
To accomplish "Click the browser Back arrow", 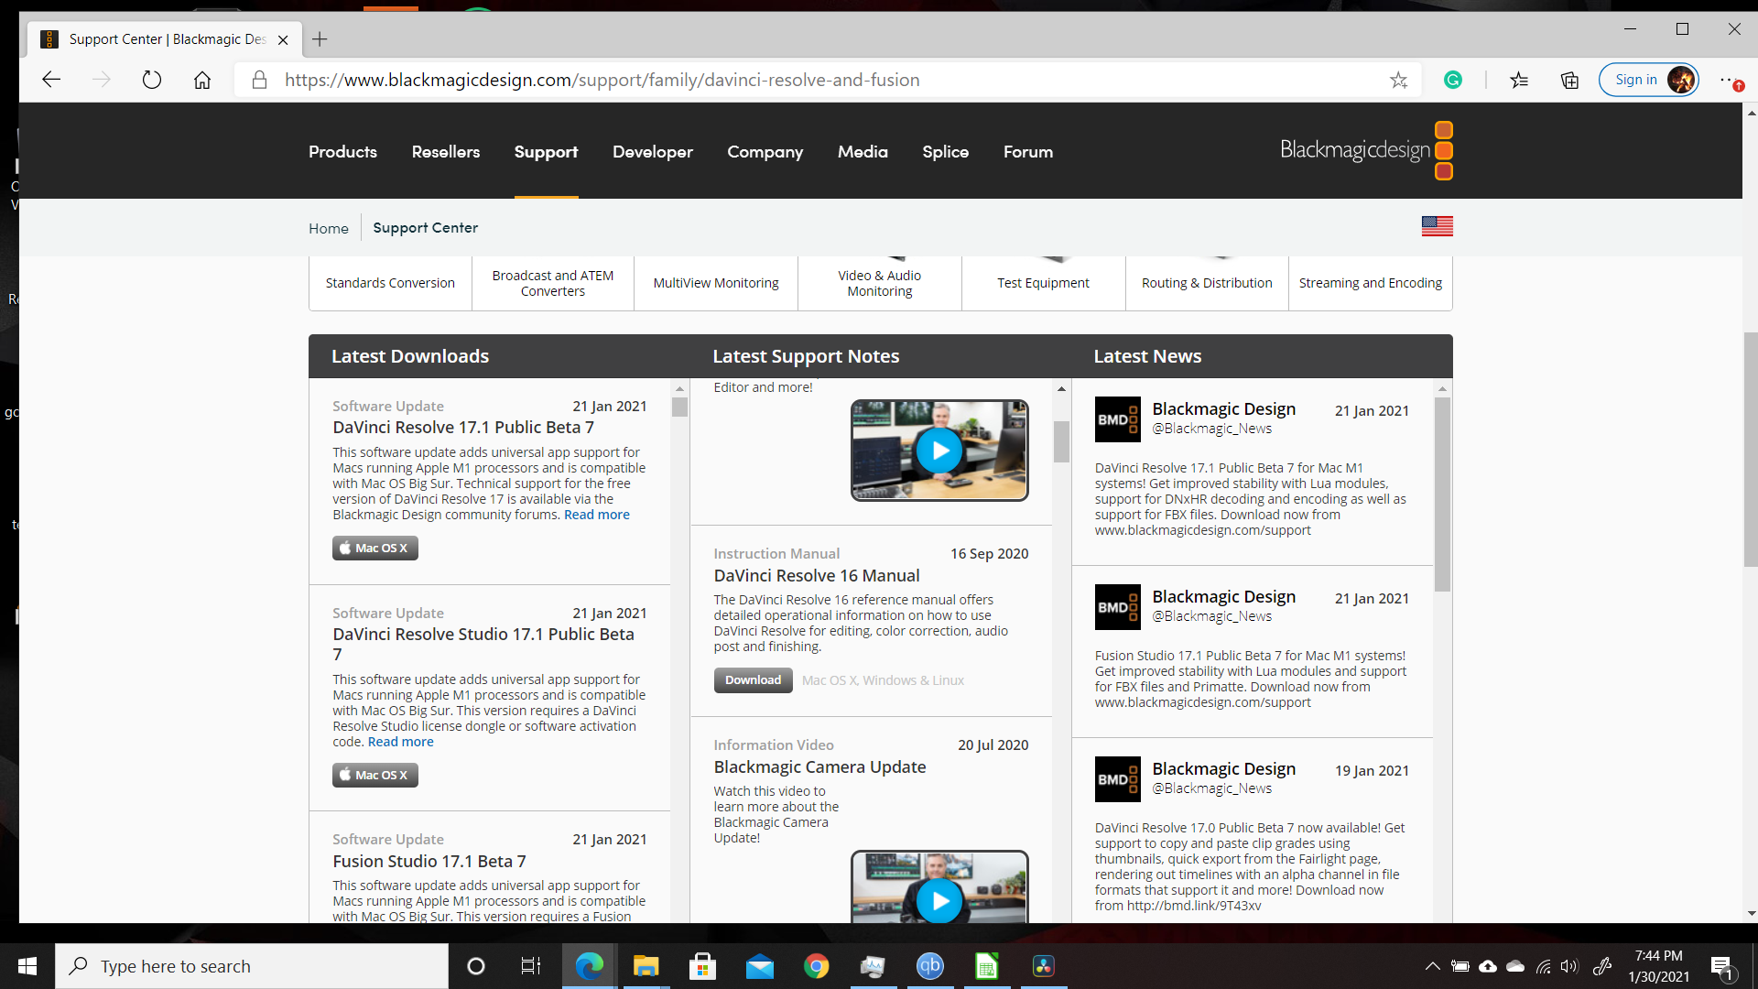I will (x=51, y=80).
